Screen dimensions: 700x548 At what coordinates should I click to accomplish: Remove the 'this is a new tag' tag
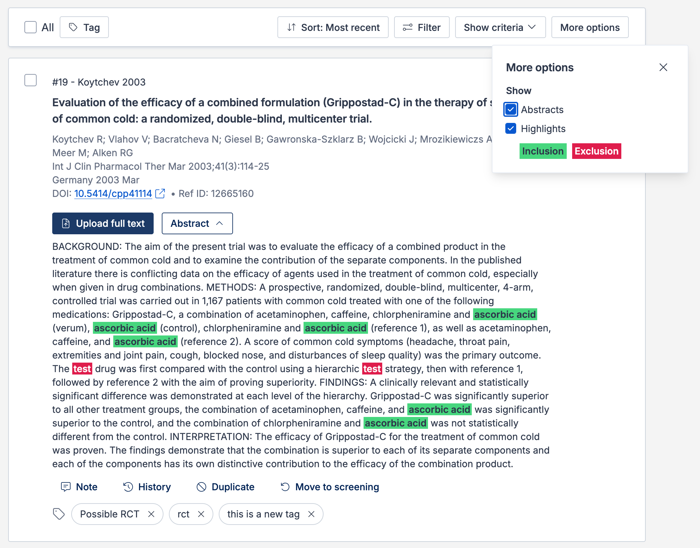311,514
